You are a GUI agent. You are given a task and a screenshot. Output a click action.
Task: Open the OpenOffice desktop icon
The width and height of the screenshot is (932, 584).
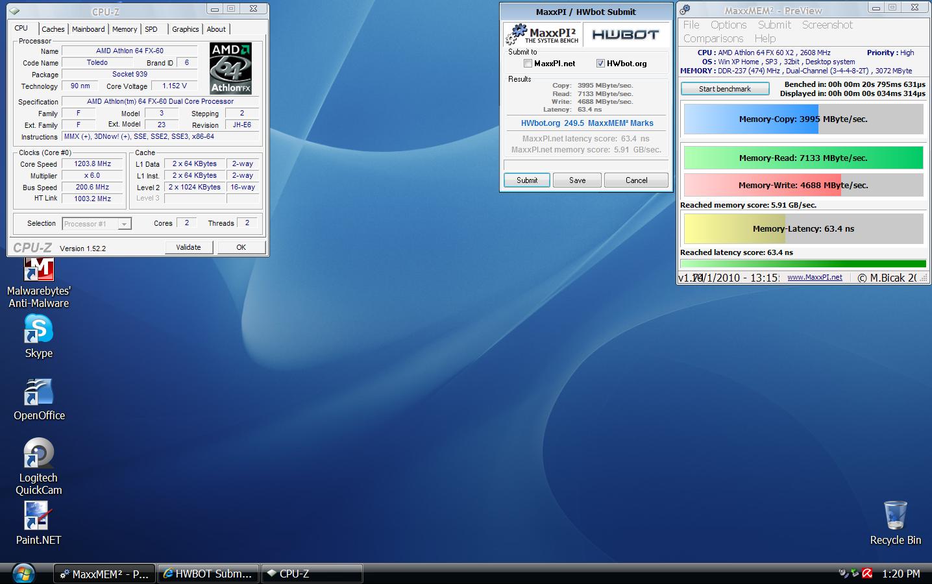pos(39,399)
